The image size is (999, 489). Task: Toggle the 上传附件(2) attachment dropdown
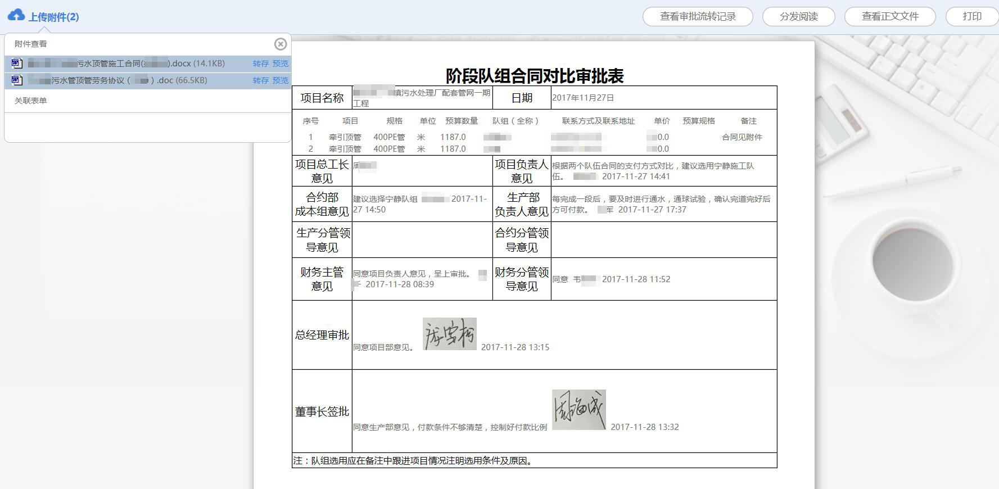point(54,17)
